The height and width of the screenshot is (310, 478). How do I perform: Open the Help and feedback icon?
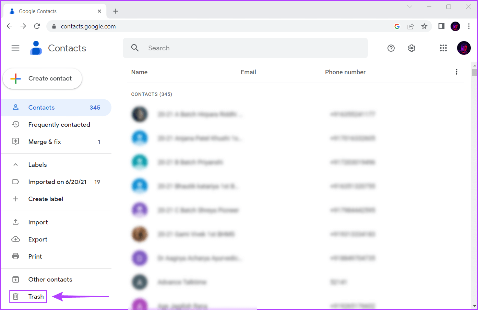tap(391, 48)
